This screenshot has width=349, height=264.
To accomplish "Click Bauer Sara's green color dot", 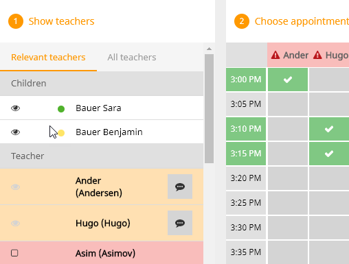I will point(61,109).
